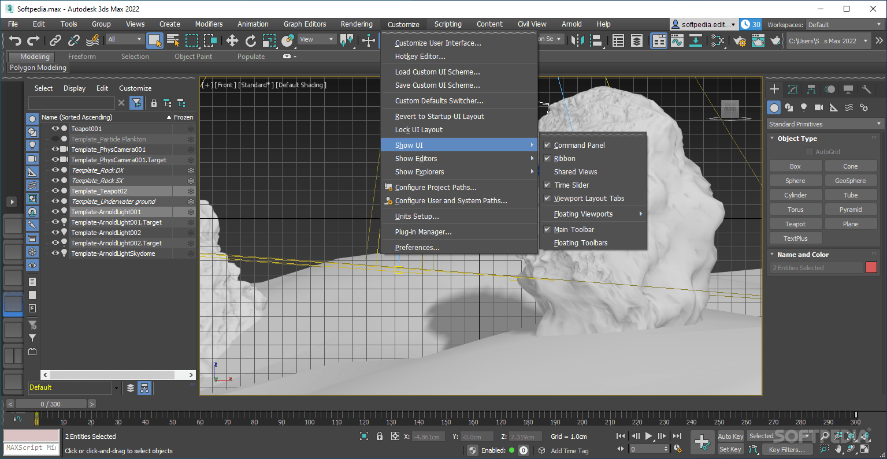This screenshot has width=887, height=459.
Task: Open the Rendering menu
Action: (x=357, y=24)
